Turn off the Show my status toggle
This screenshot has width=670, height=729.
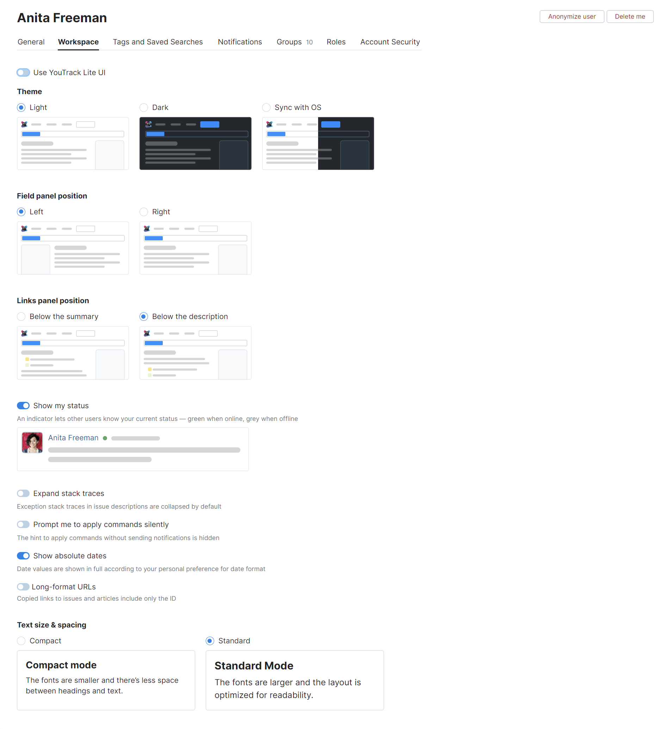click(23, 405)
